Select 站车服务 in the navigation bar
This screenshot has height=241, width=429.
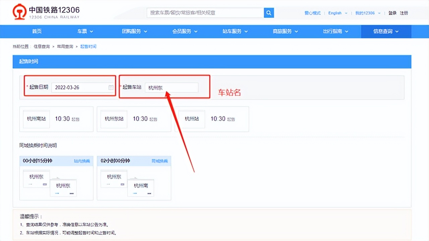tap(235, 31)
